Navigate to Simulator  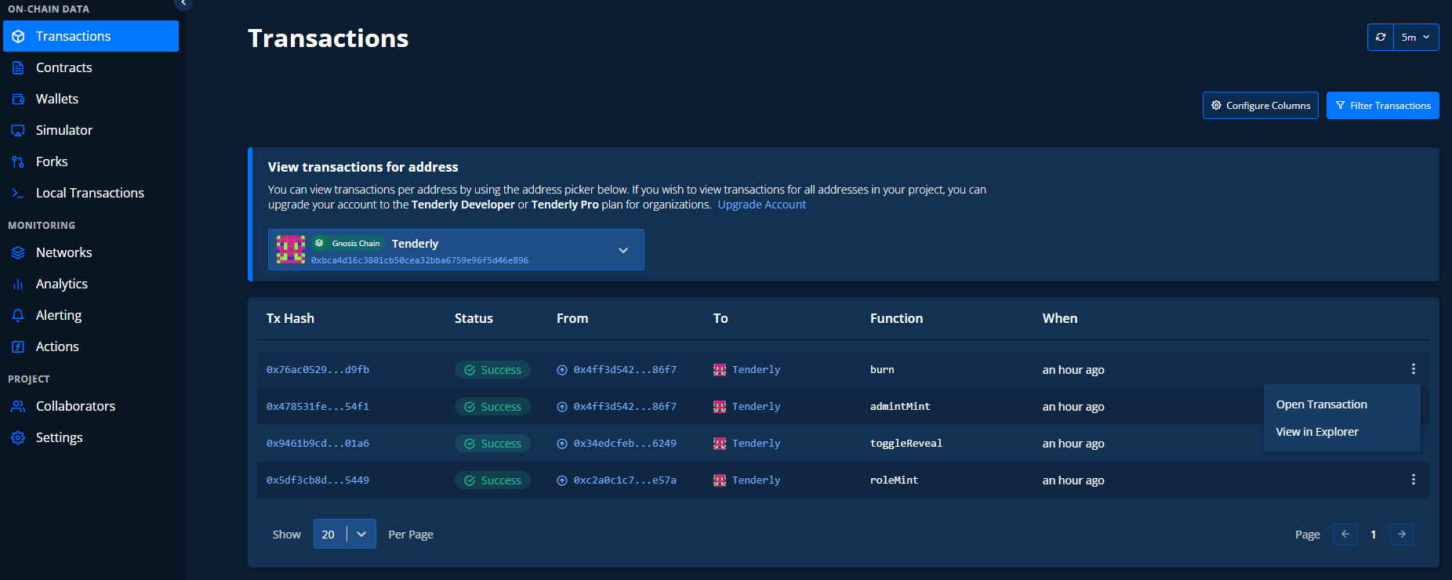click(x=64, y=130)
